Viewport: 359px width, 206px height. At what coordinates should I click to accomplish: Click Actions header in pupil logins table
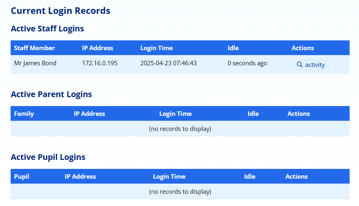(x=297, y=176)
